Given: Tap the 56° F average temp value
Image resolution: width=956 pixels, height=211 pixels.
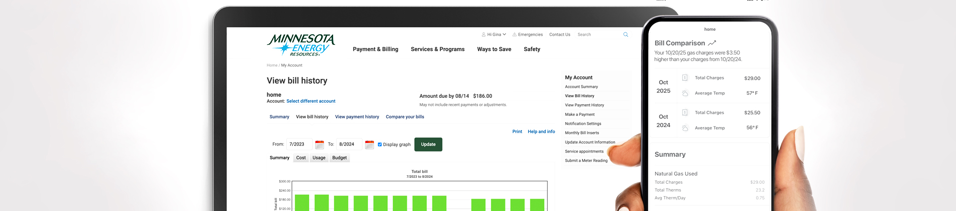Looking at the screenshot, I should coord(752,128).
